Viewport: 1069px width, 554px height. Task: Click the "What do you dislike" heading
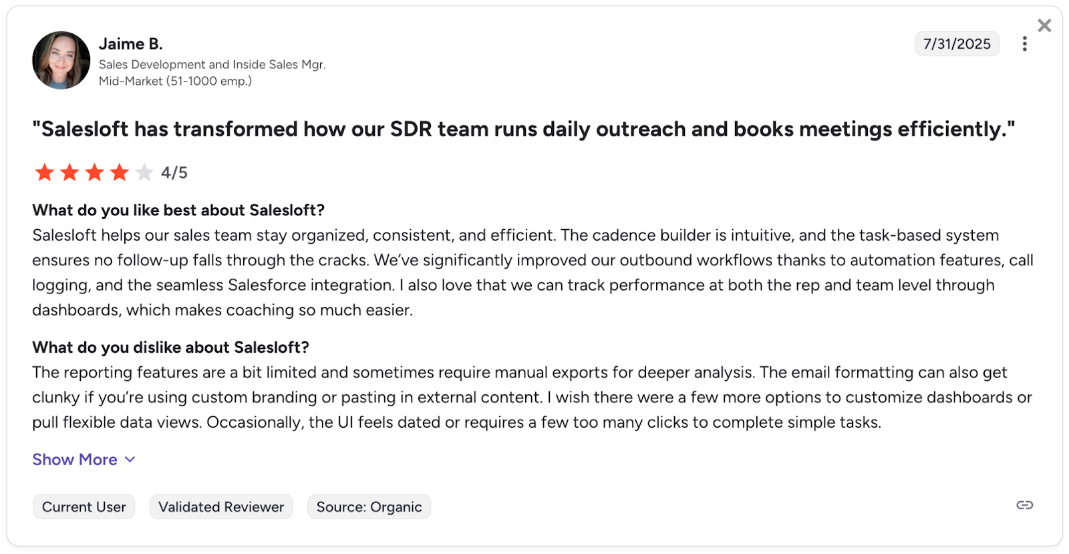(170, 348)
